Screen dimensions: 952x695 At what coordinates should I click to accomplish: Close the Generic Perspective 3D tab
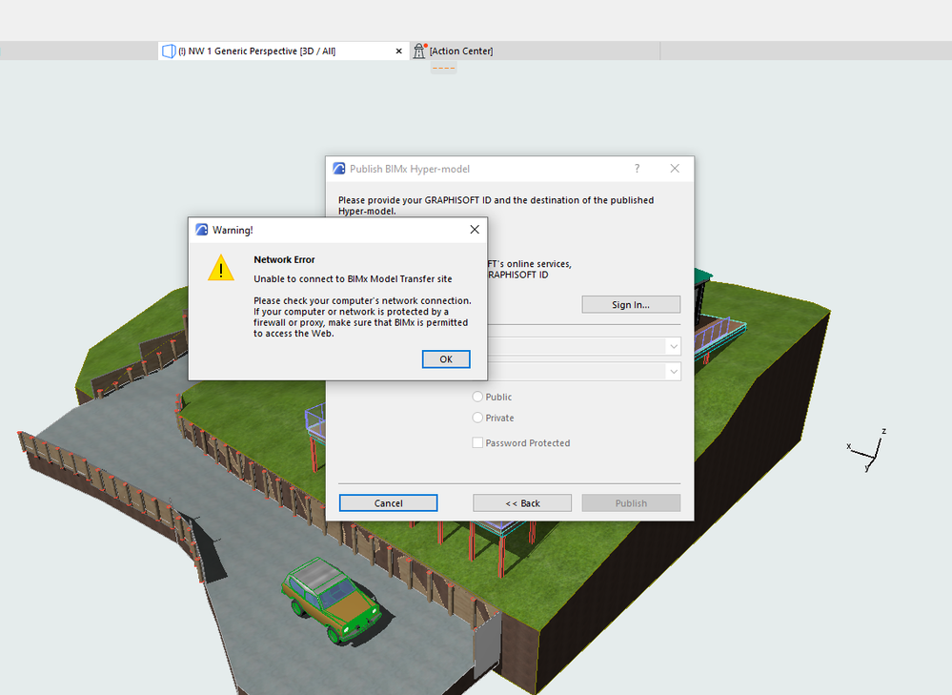click(x=399, y=51)
